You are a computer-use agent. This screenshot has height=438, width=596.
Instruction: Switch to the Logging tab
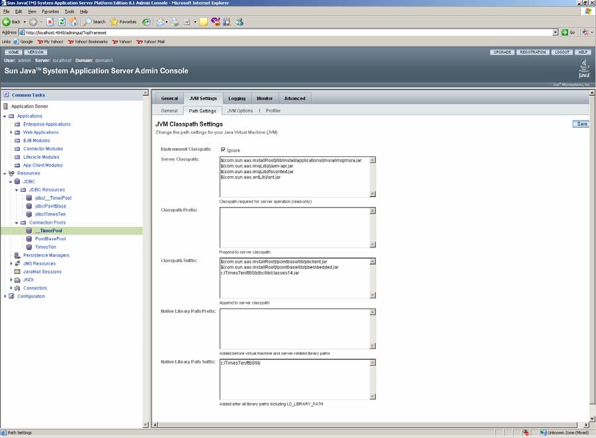[x=237, y=99]
